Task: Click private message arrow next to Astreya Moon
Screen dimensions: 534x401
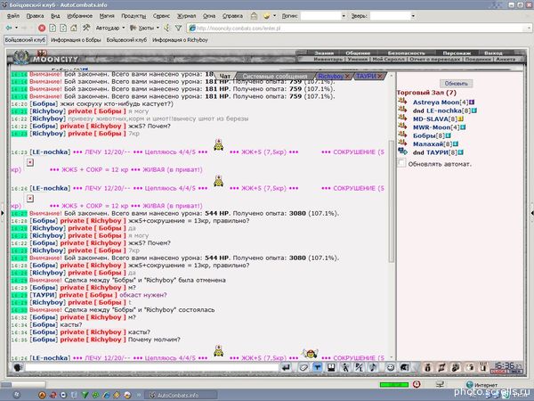Action: click(402, 102)
